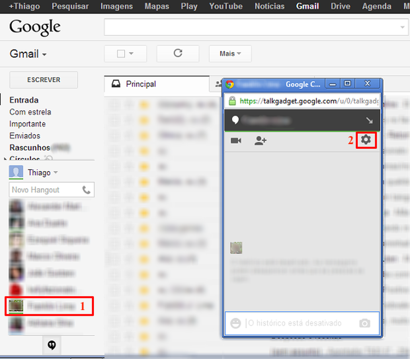Open the select-all dropdown arrow
Image resolution: width=410 pixels, height=359 pixels.
click(x=131, y=54)
